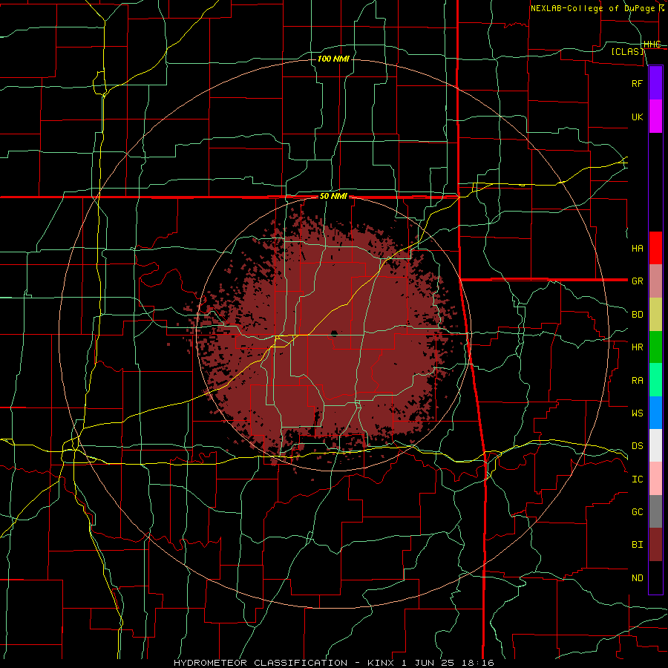This screenshot has height=668, width=668.
Task: Click the [CLAS] units label
Action: pyautogui.click(x=627, y=52)
